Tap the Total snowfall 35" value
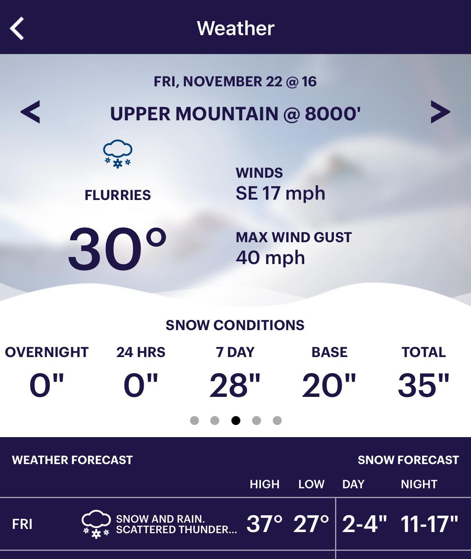Screen dimensions: 471x559 (424, 385)
